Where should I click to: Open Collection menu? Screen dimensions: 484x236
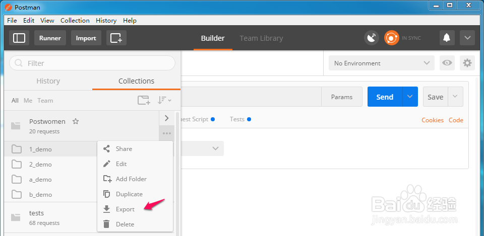click(75, 20)
